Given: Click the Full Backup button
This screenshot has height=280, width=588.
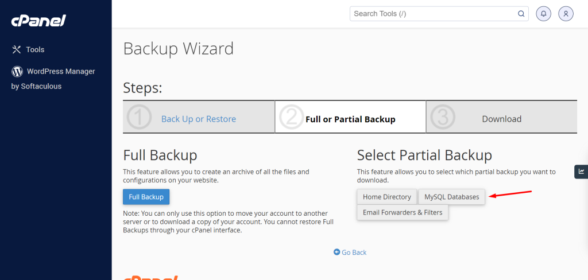Looking at the screenshot, I should [146, 197].
